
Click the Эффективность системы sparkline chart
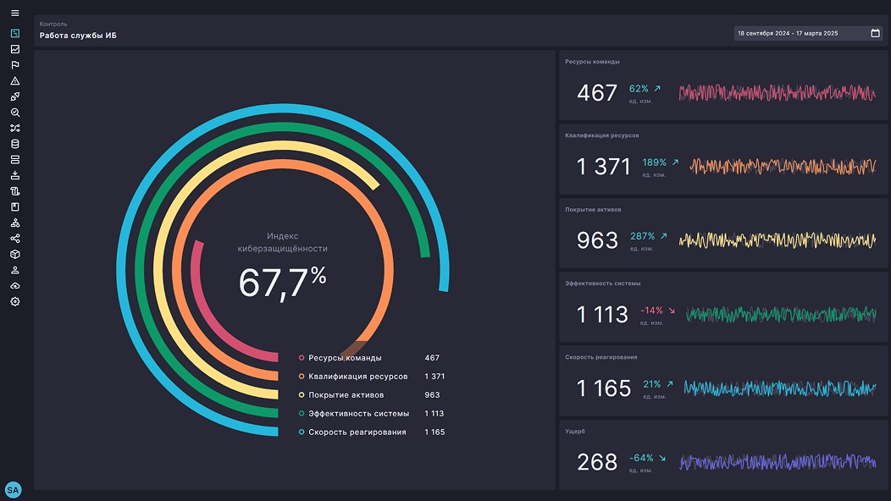[780, 315]
